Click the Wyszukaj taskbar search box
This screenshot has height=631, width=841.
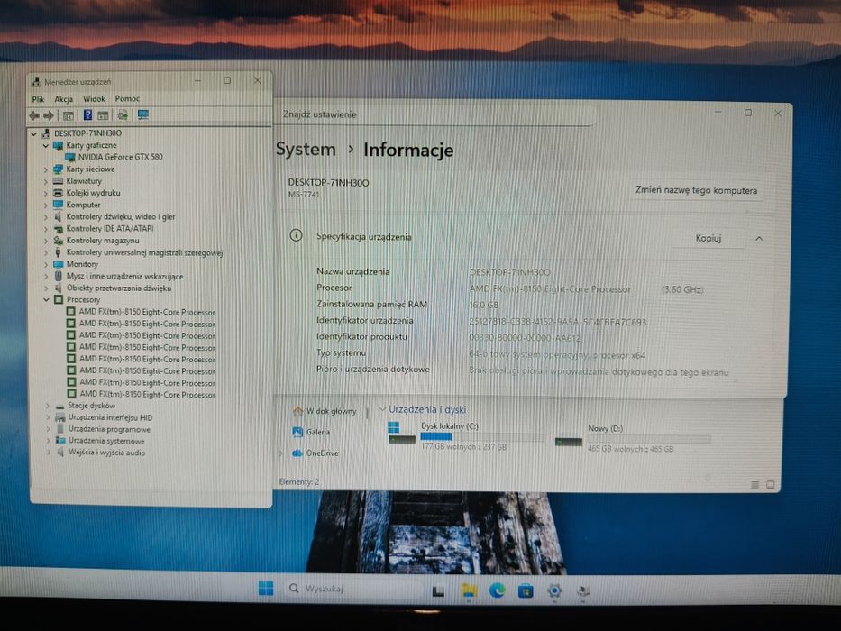coord(354,589)
